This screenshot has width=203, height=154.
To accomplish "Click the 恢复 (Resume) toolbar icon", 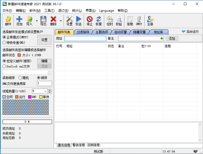I will pyautogui.click(x=99, y=20).
